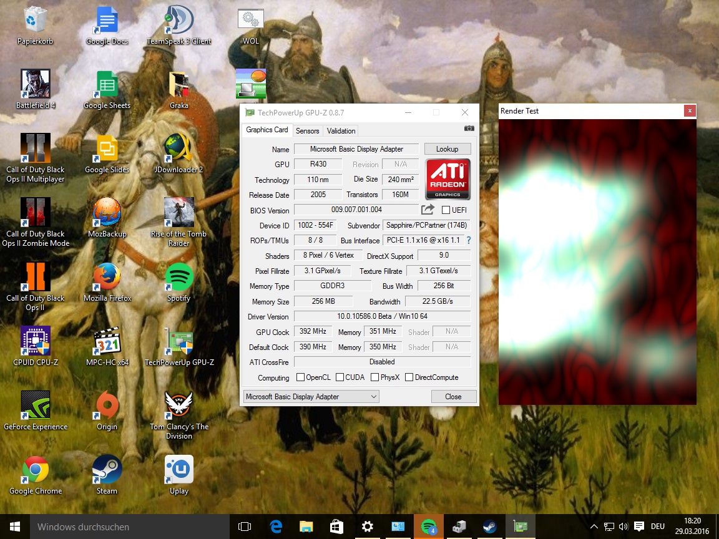The image size is (719, 539).
Task: Open the Microsoft Basic Display Adapter dropdown
Action: 311,397
